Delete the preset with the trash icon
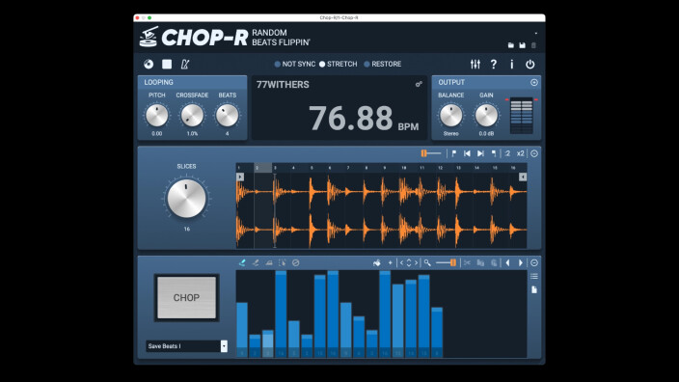Screen dimensions: 679x382 (x=533, y=45)
